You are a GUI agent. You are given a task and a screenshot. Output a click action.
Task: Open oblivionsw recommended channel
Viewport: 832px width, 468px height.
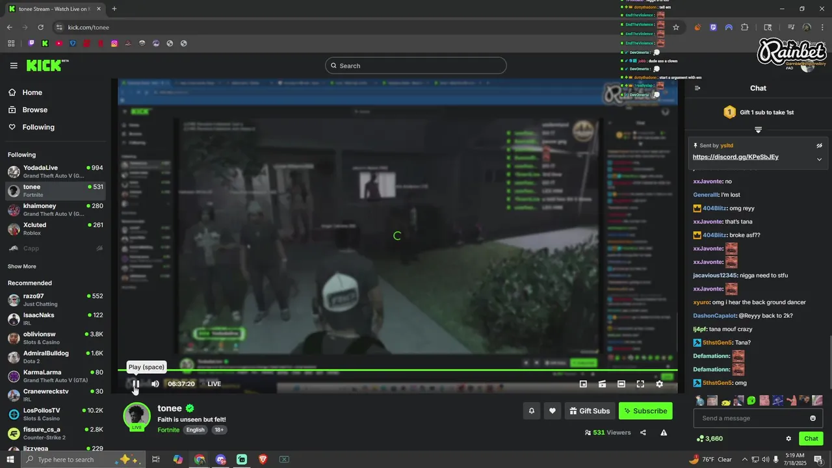[55, 338]
